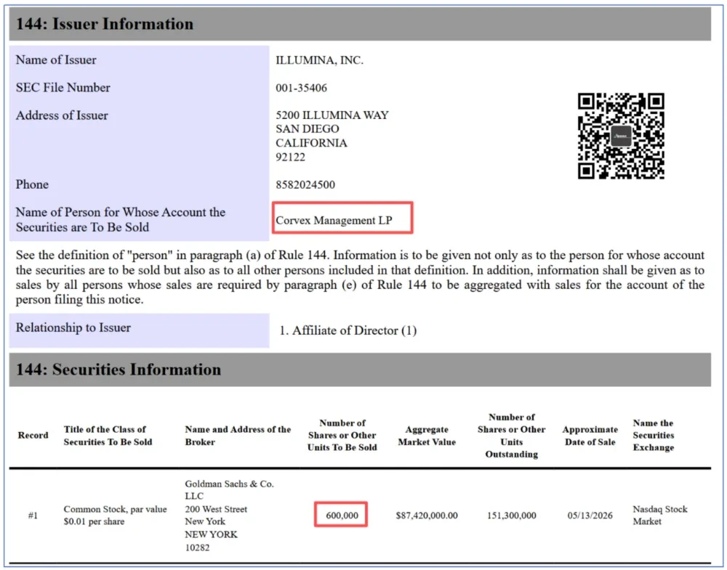Click the Nasdaq Stock Market cell

(x=660, y=516)
